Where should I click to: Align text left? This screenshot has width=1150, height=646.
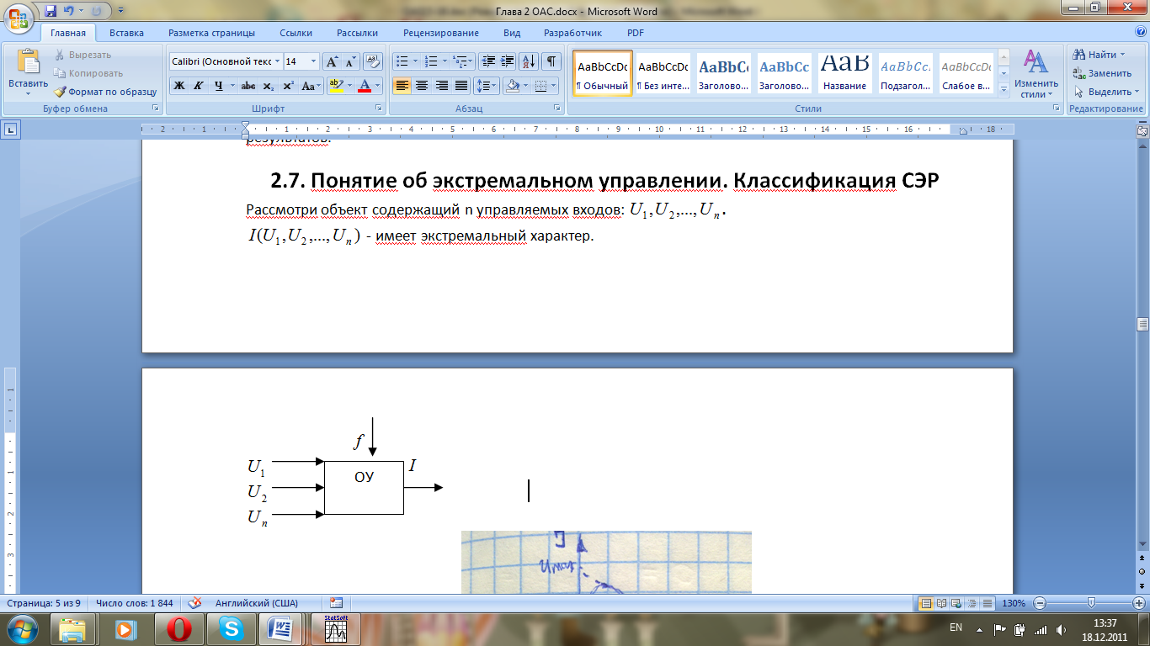pos(402,86)
